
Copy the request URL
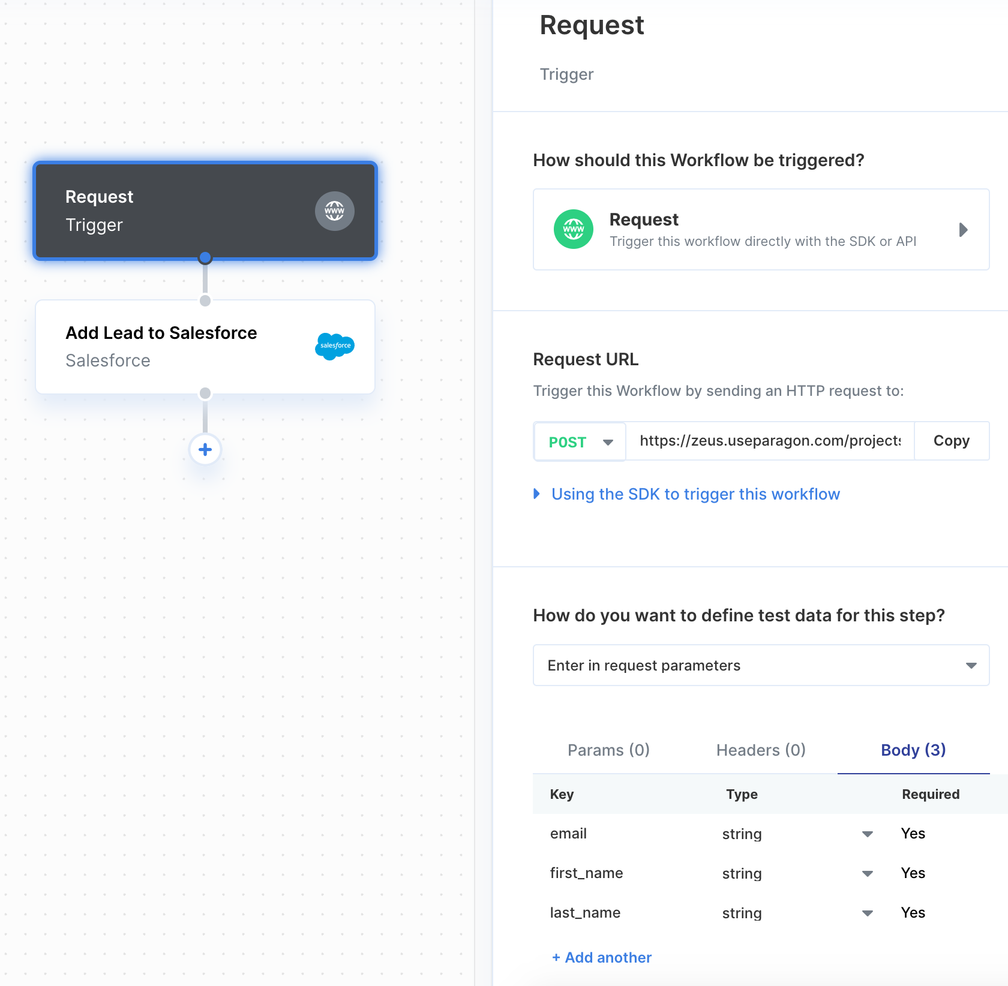point(952,441)
